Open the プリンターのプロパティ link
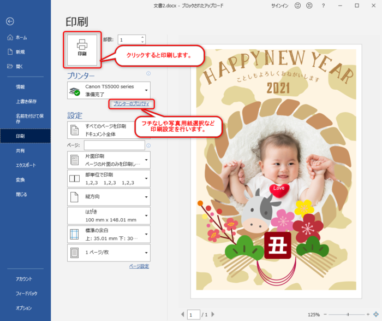This screenshot has width=382, height=321. click(132, 104)
